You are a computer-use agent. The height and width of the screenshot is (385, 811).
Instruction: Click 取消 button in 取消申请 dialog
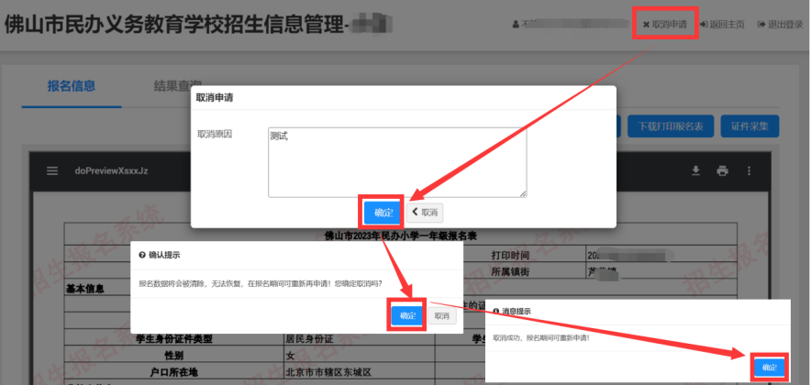click(x=425, y=213)
